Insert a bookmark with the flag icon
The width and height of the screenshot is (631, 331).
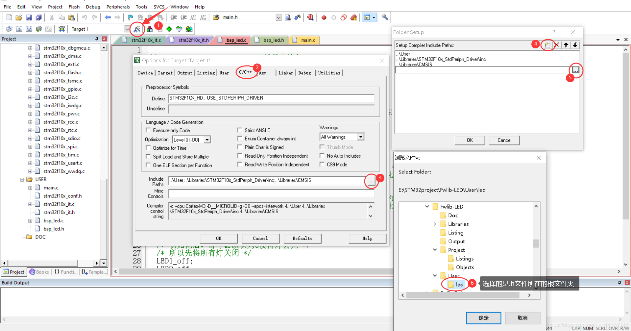click(131, 17)
